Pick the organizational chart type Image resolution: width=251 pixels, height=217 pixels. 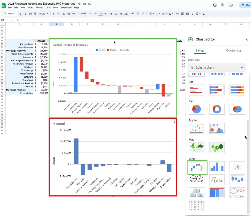197,193
